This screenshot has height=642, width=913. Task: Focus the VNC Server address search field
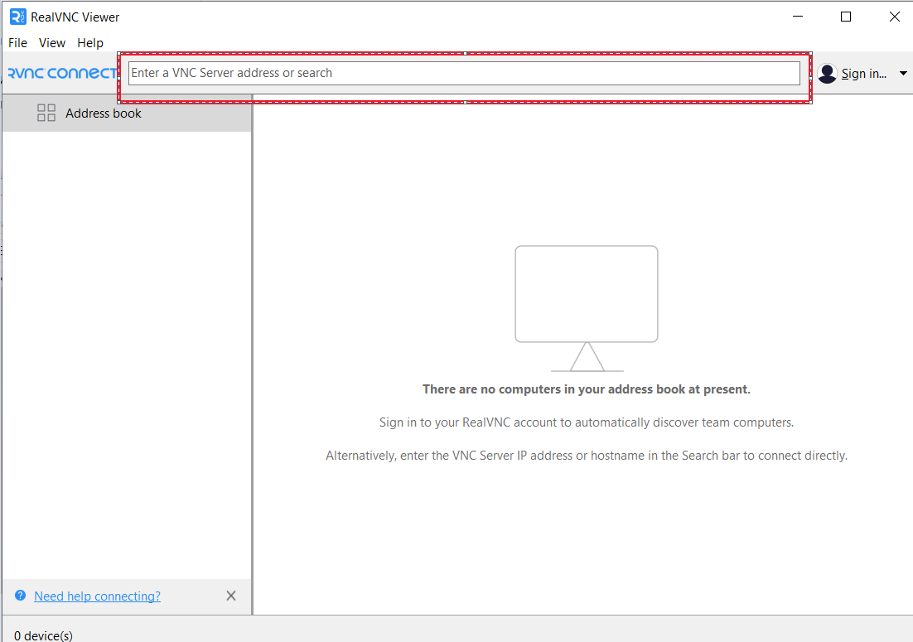tap(464, 73)
